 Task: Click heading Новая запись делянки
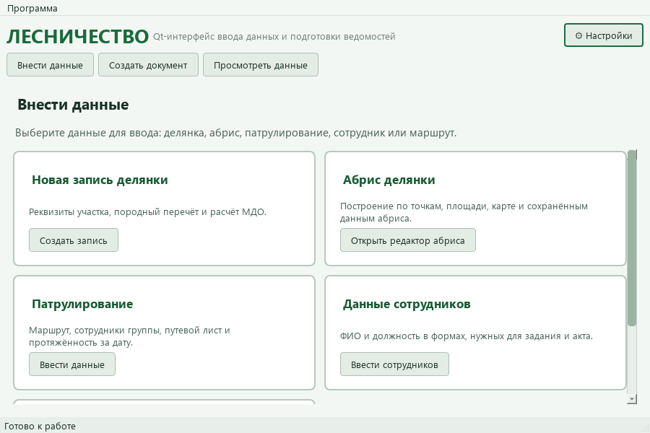pyautogui.click(x=100, y=180)
